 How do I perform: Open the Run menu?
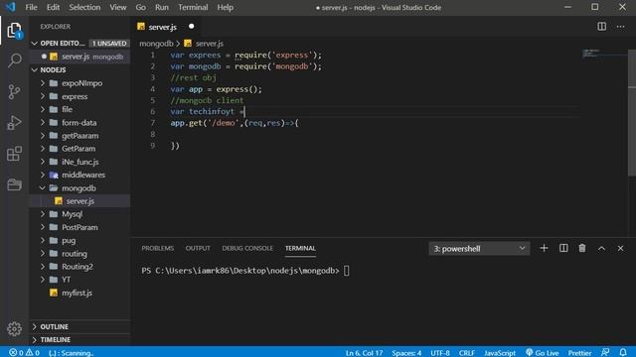pos(161,7)
